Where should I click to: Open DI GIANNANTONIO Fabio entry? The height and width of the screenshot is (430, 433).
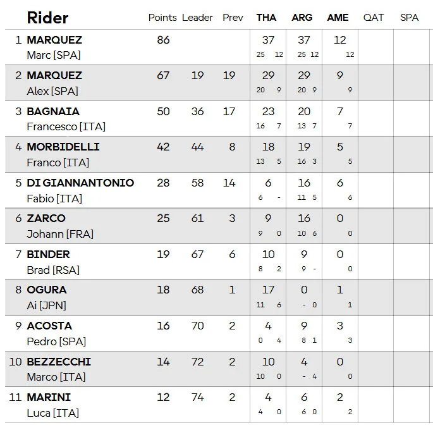pos(80,190)
